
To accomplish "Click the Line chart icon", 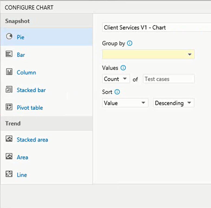I will tap(9, 174).
